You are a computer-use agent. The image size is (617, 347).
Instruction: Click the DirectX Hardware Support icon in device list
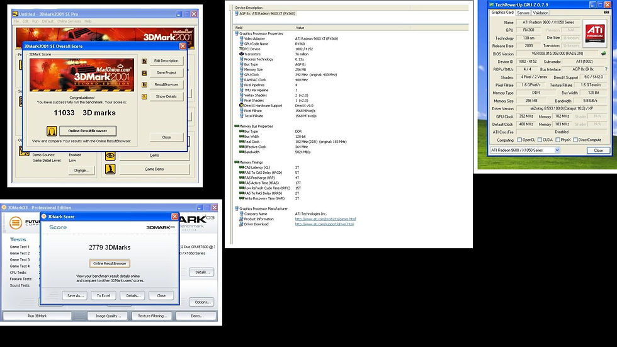(241, 105)
